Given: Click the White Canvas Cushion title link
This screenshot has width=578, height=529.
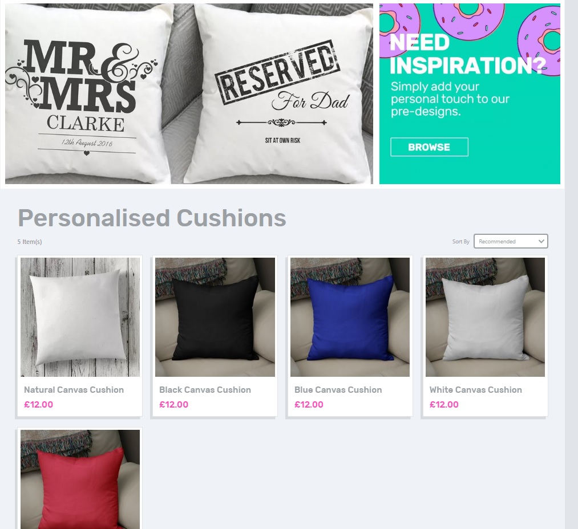Looking at the screenshot, I should pyautogui.click(x=475, y=390).
